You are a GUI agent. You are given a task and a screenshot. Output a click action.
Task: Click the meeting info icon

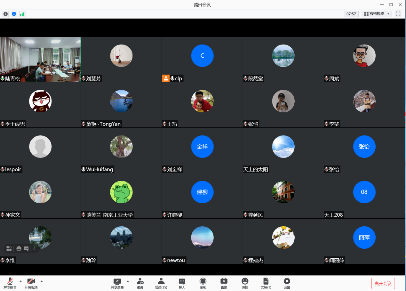(x=5, y=14)
